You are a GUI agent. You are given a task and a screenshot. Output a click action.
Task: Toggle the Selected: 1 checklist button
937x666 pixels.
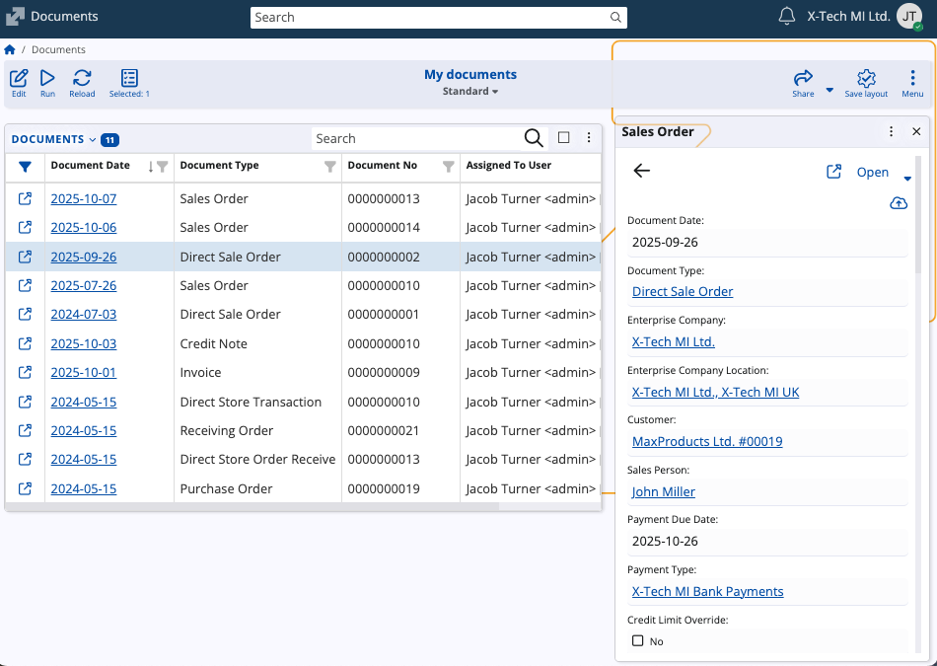129,79
